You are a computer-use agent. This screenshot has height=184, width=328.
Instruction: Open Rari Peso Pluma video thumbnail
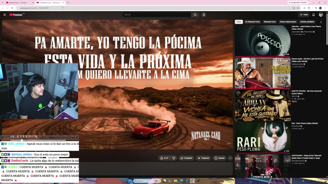pyautogui.click(x=263, y=137)
